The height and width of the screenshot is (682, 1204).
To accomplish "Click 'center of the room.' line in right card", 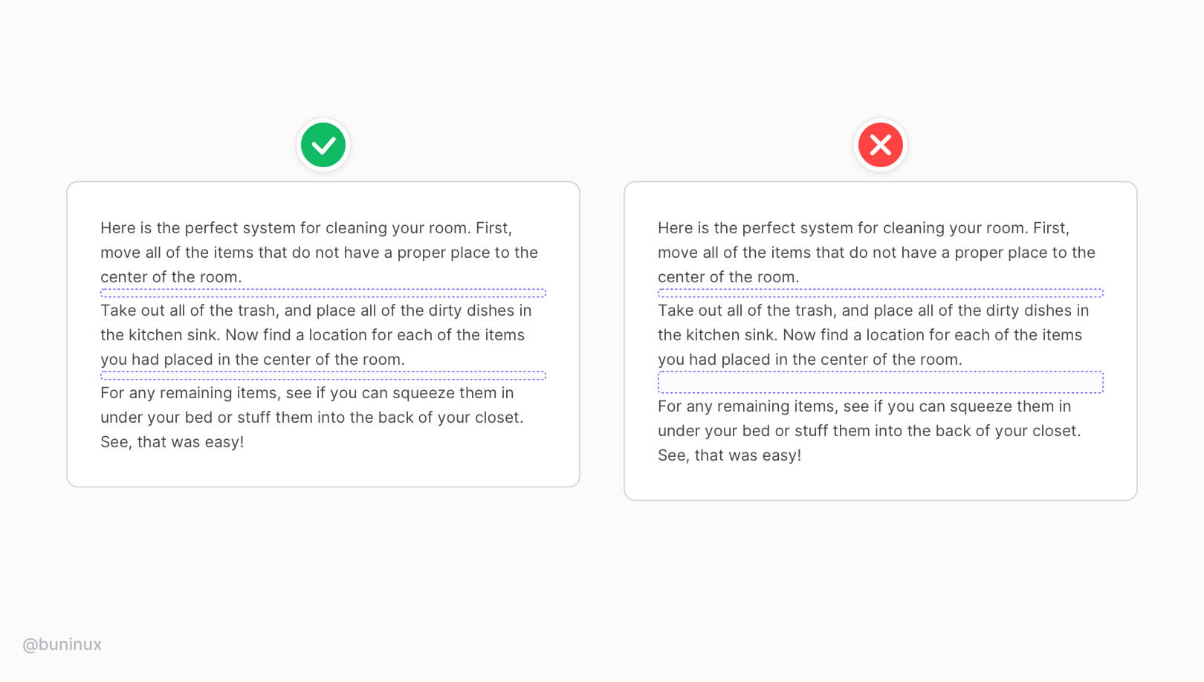I will coord(729,277).
